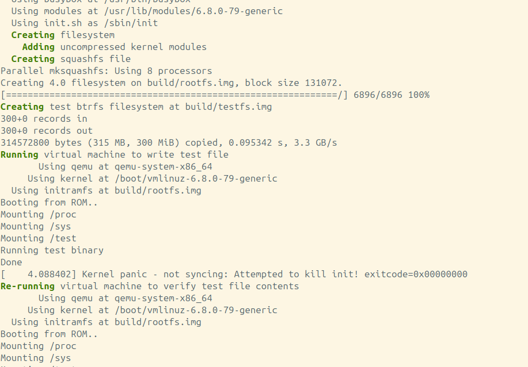Click the "Creating squashfs file" line

point(71,59)
